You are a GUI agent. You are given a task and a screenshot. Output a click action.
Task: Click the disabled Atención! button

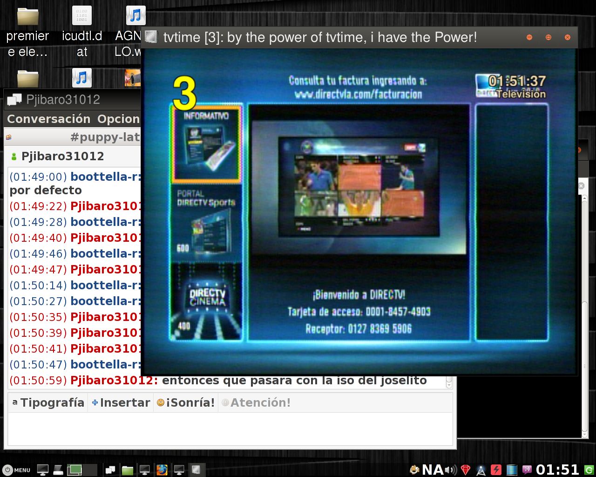pos(256,402)
